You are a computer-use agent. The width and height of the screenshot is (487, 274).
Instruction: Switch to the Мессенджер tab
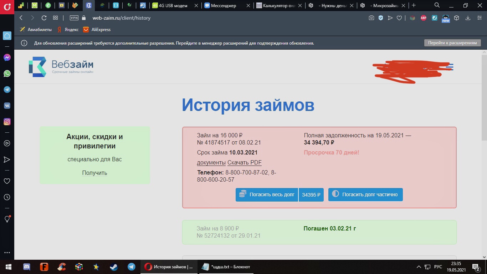coord(227,5)
